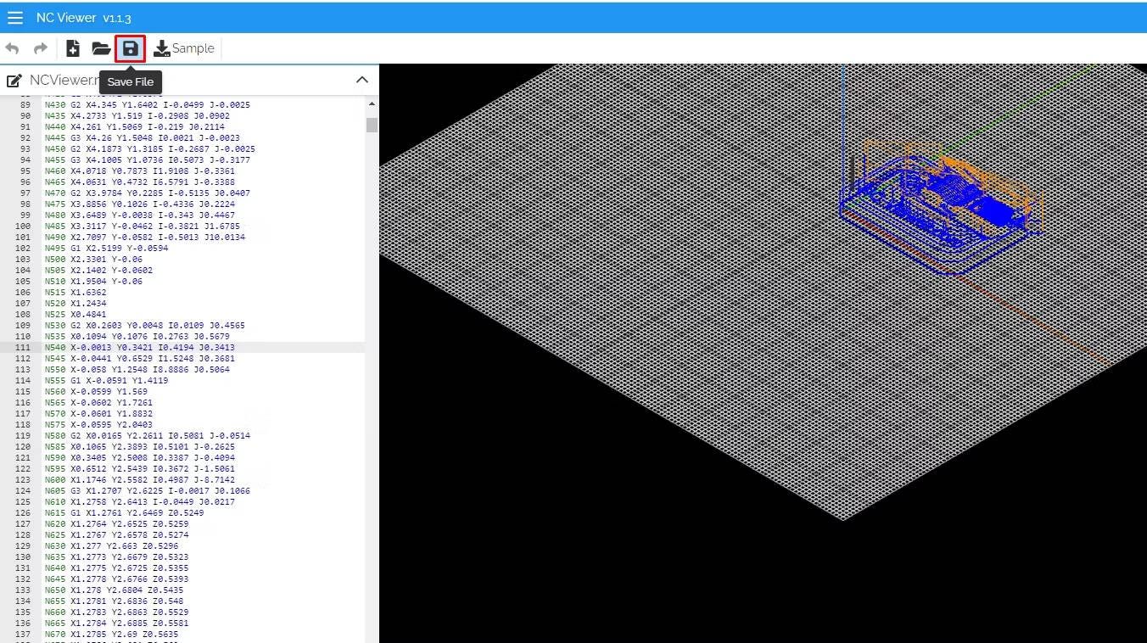Click the editor scrollbar's up arrow
The width and height of the screenshot is (1147, 643).
coord(372,103)
